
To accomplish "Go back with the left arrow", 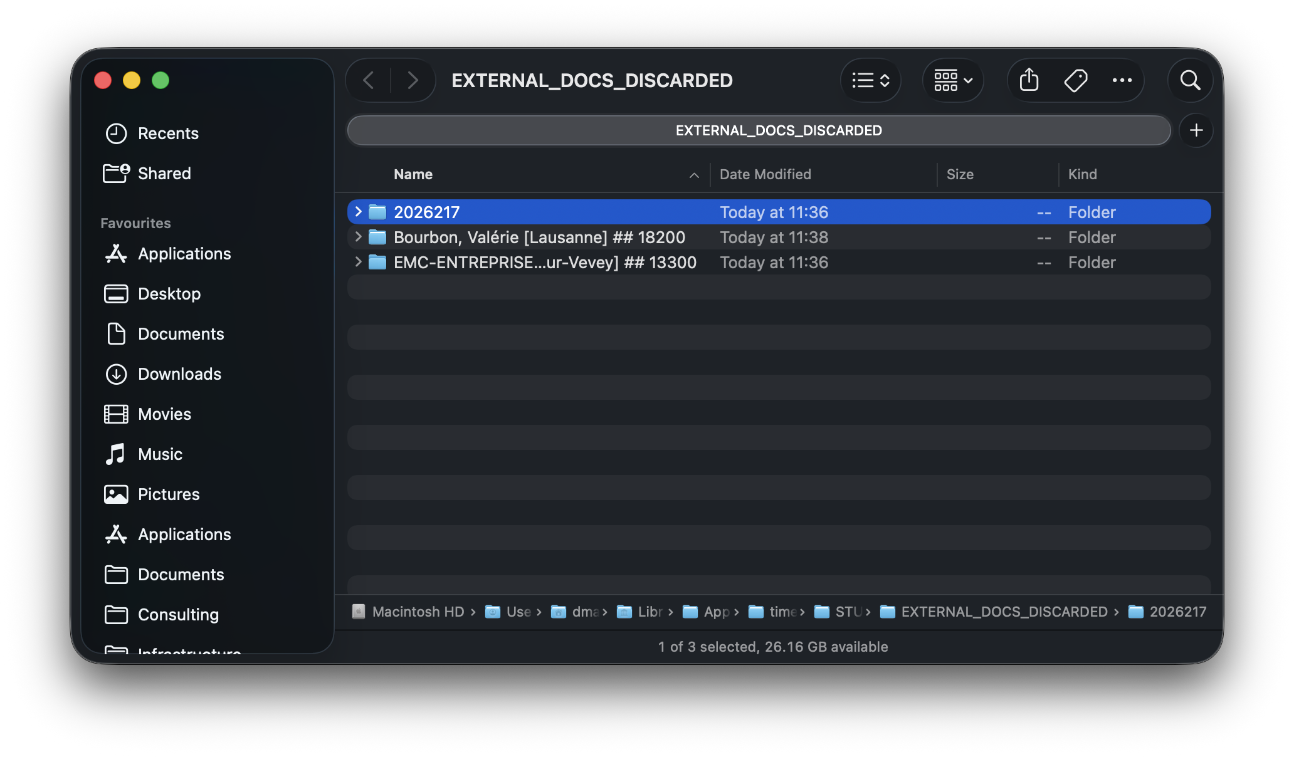I will [x=369, y=80].
